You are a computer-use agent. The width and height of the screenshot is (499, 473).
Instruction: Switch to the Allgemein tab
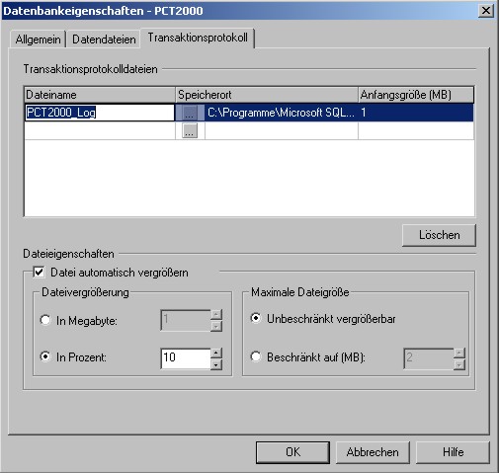click(x=38, y=39)
